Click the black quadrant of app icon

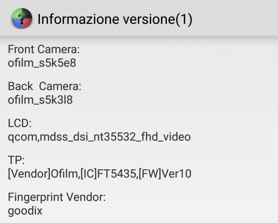(27, 13)
